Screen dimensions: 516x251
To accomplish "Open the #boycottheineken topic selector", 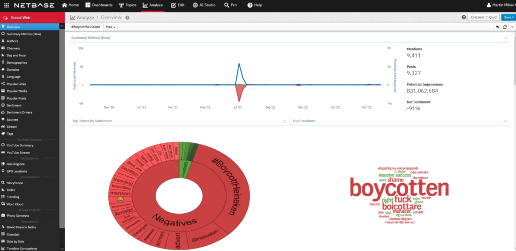I will 86,27.
